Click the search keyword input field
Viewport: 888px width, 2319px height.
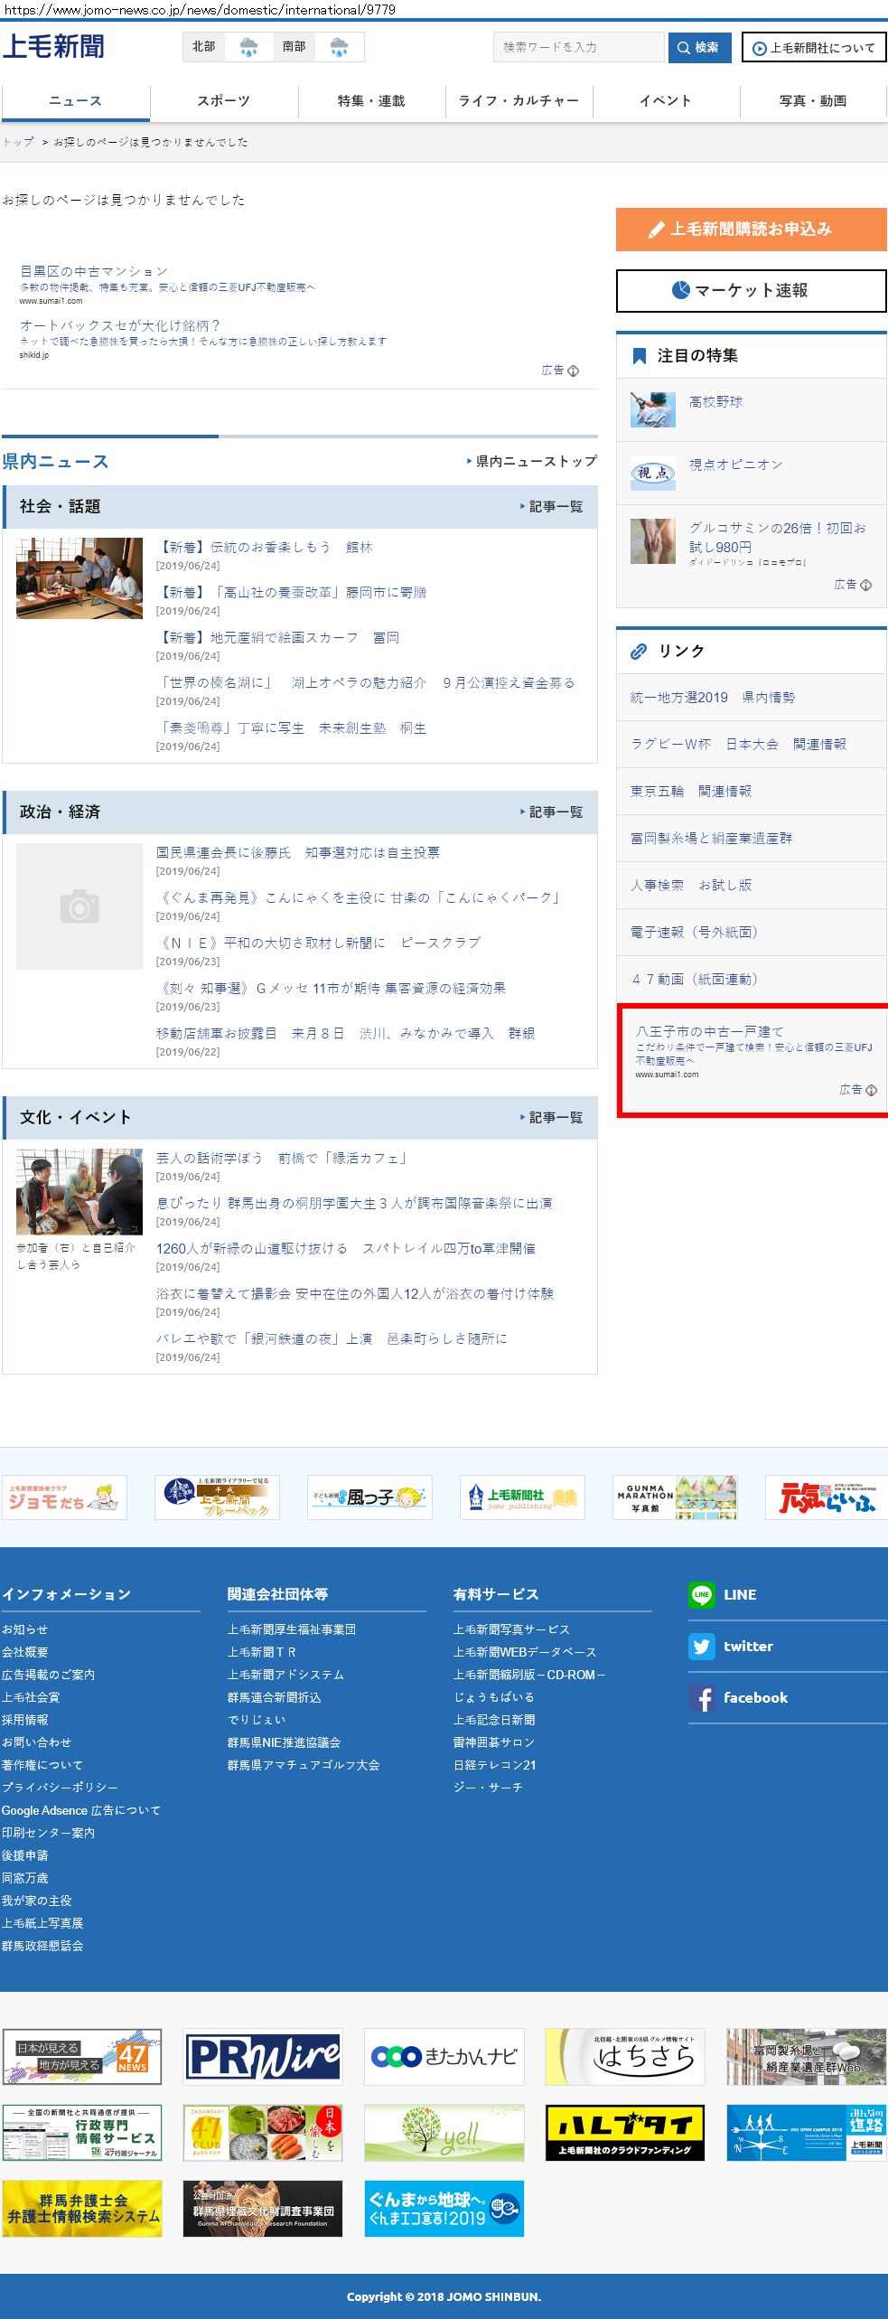578,47
